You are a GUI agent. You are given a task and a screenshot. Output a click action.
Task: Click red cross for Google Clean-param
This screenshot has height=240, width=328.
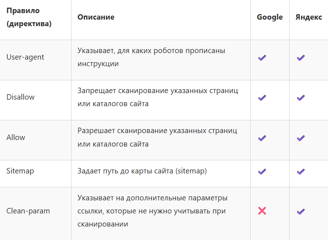coord(262,211)
